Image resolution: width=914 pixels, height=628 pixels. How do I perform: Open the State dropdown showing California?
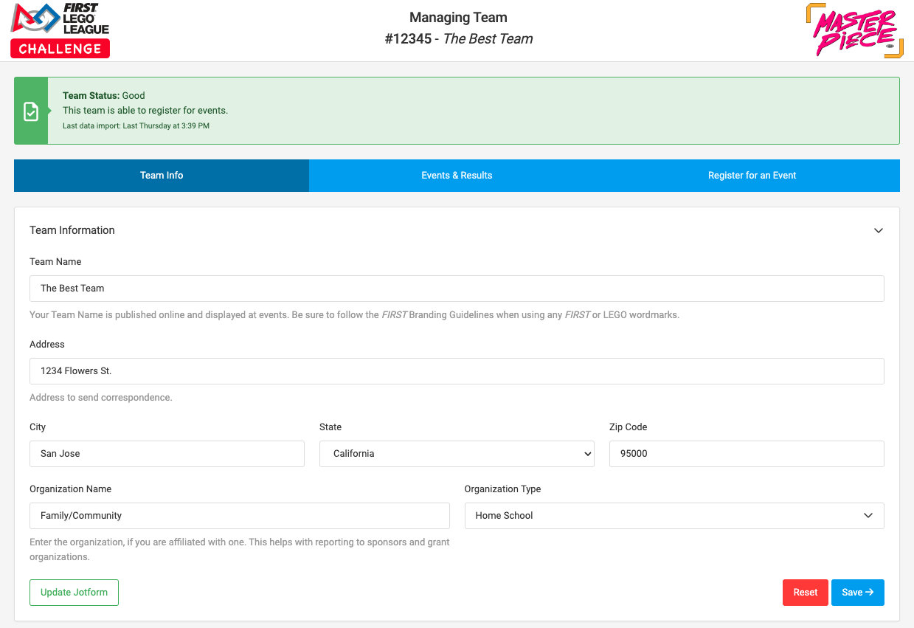tap(457, 454)
